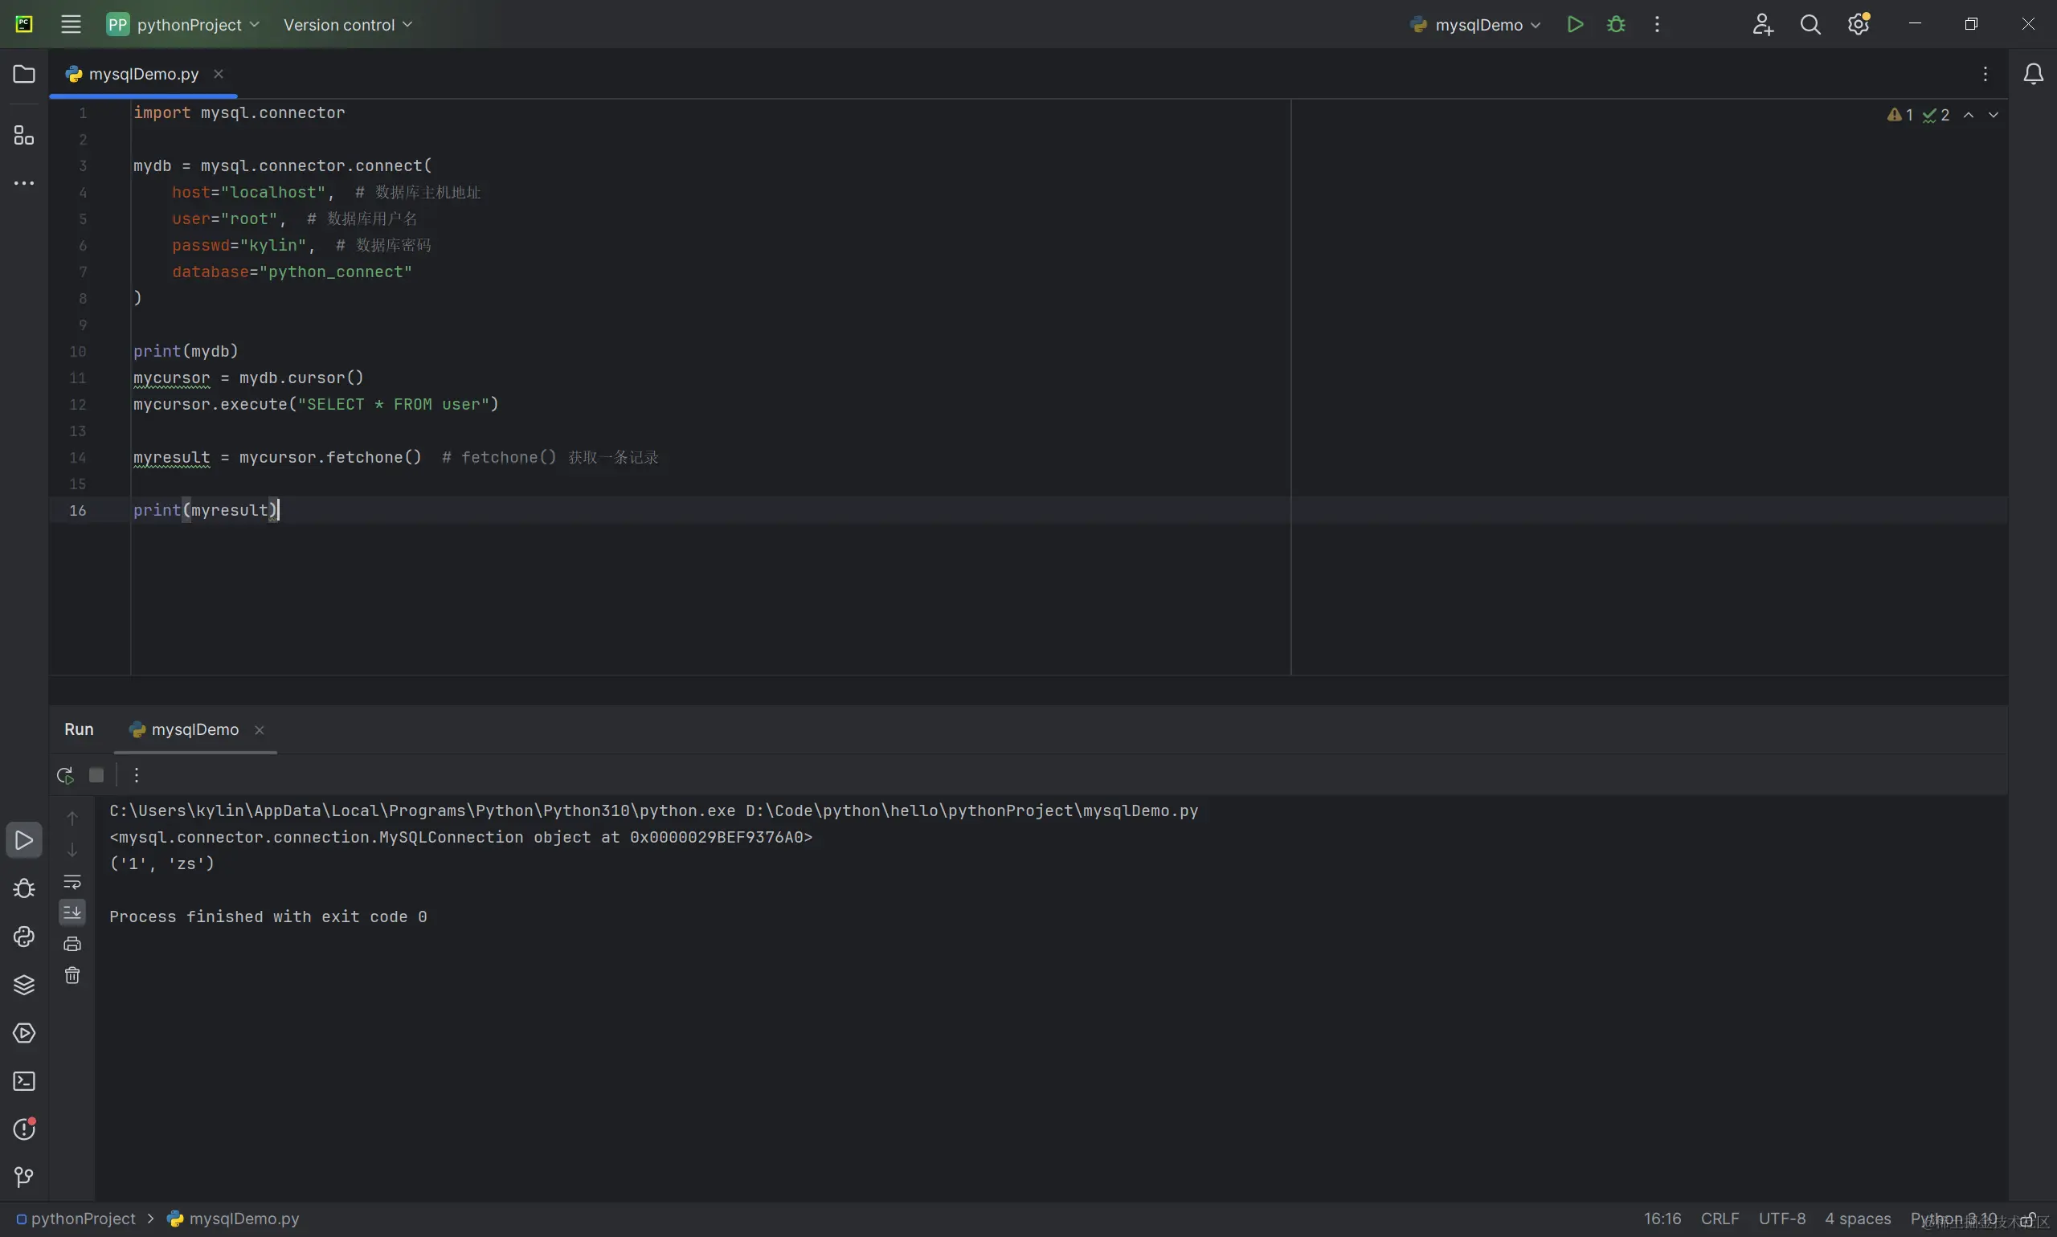Open the Python Packages layers icon
This screenshot has height=1237, width=2057.
coord(24,985)
